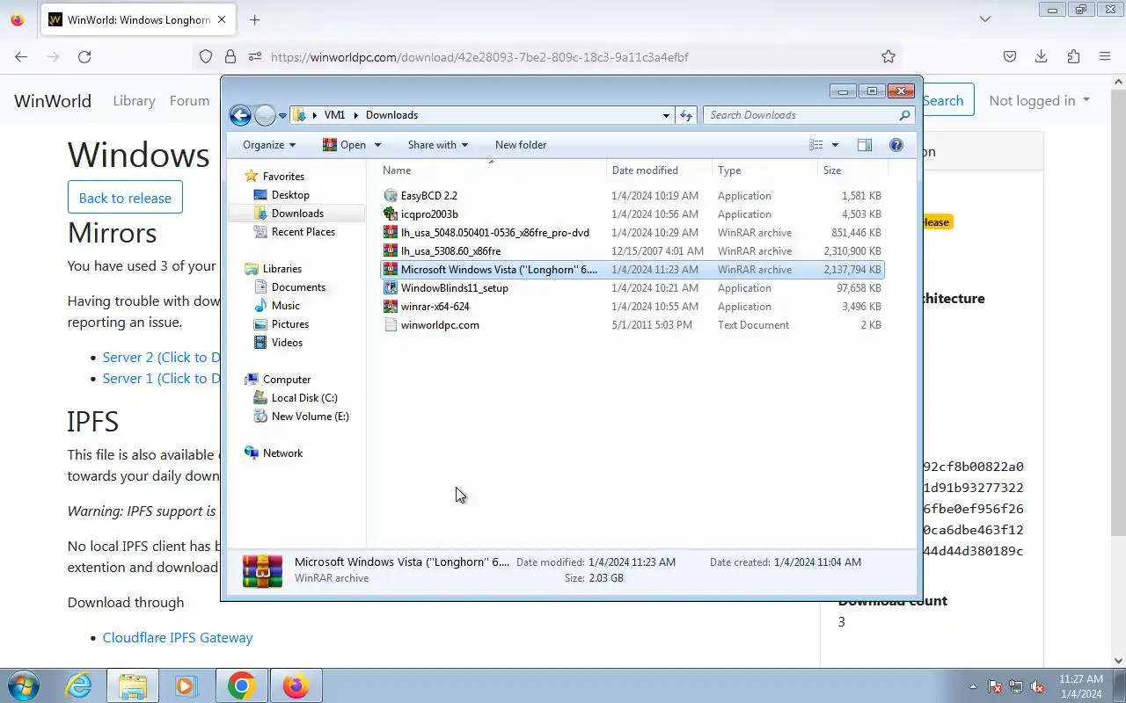
Task: Click Open in the Explorer toolbar
Action: pyautogui.click(x=345, y=145)
